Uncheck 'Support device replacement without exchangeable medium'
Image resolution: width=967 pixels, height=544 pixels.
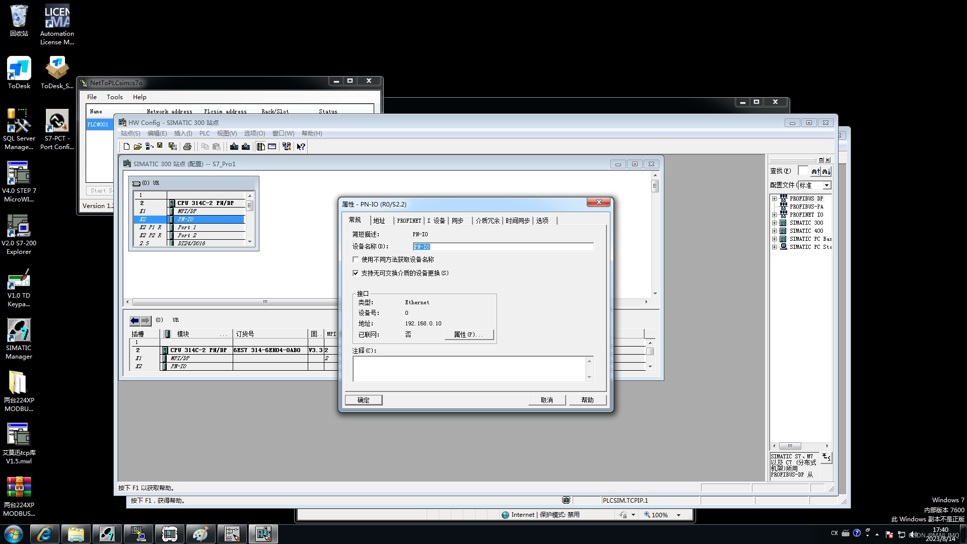tap(356, 273)
